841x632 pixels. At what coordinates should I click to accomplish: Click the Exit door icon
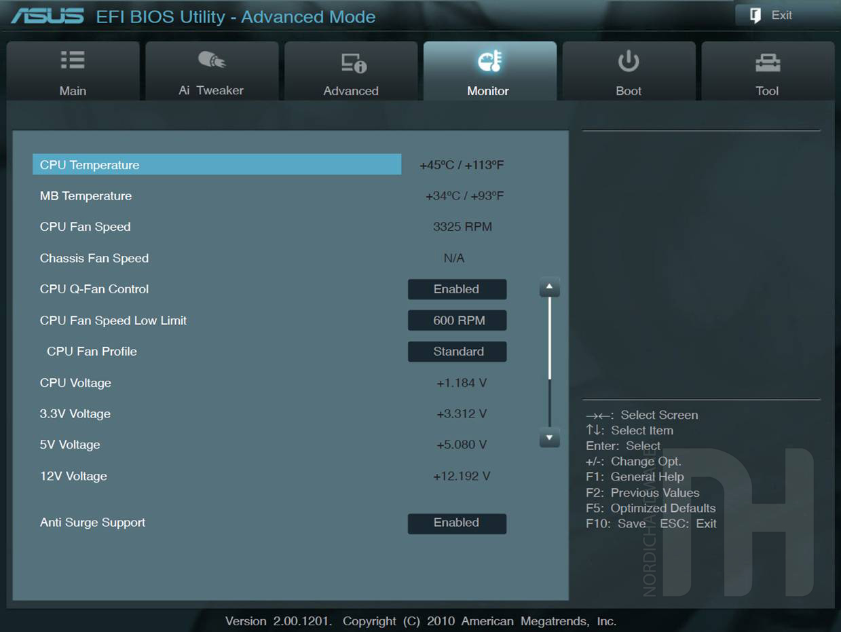pyautogui.click(x=755, y=16)
